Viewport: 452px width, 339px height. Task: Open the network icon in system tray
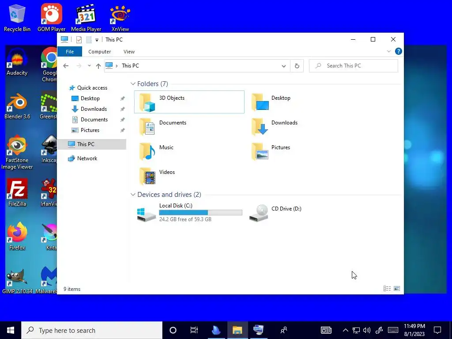coord(356,330)
